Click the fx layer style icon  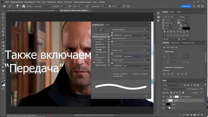point(184,115)
